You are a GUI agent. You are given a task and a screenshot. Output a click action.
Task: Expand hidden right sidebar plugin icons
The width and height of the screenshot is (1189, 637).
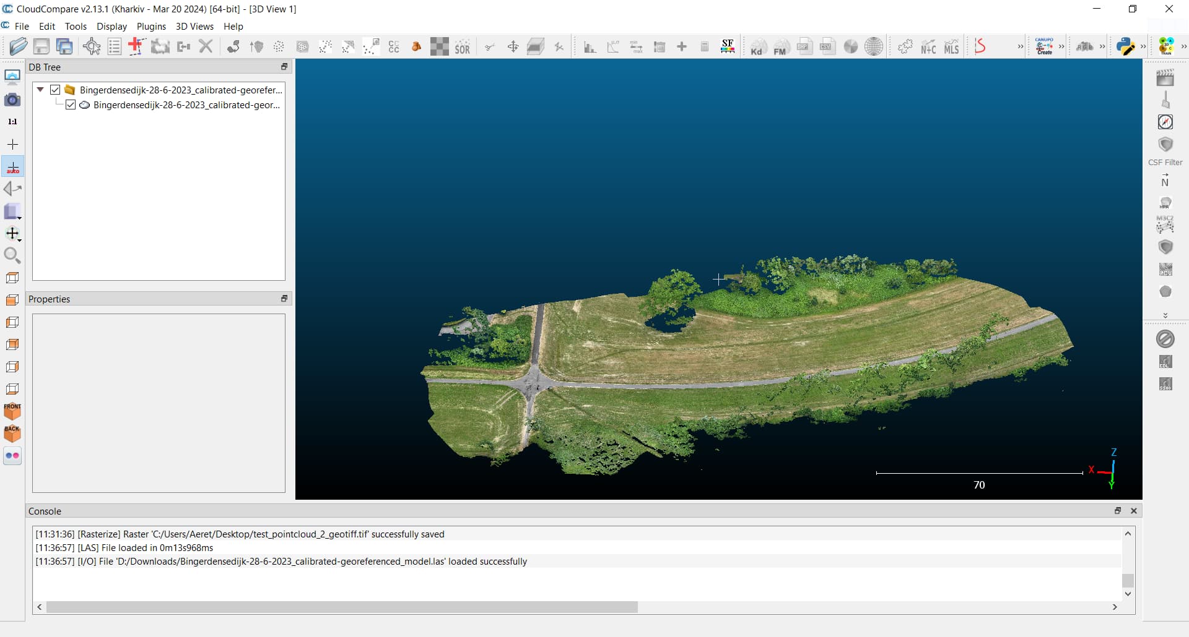pyautogui.click(x=1166, y=314)
